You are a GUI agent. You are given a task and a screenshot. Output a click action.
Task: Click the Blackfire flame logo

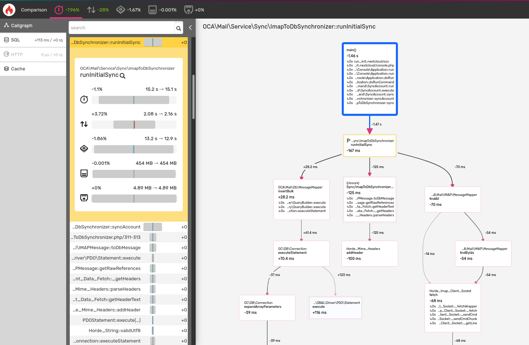tap(9, 10)
